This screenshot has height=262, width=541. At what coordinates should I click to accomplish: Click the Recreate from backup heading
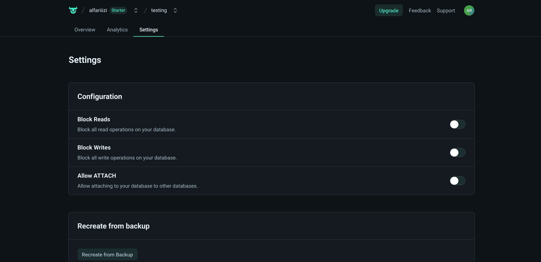113,226
